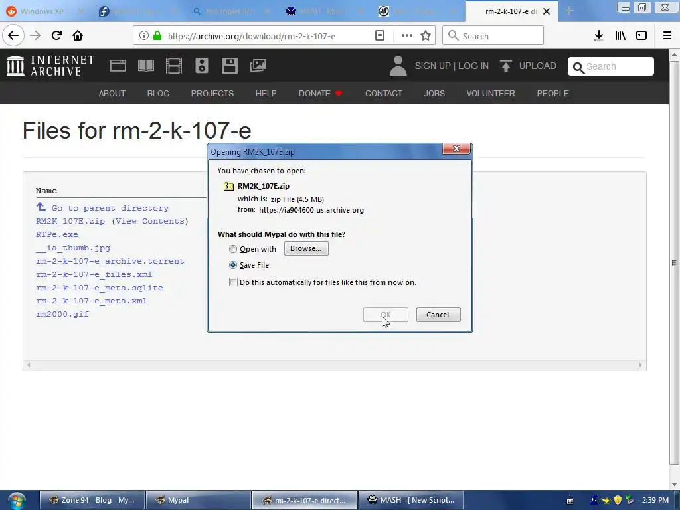
Task: Click the Browse... button in dialog
Action: tap(306, 248)
